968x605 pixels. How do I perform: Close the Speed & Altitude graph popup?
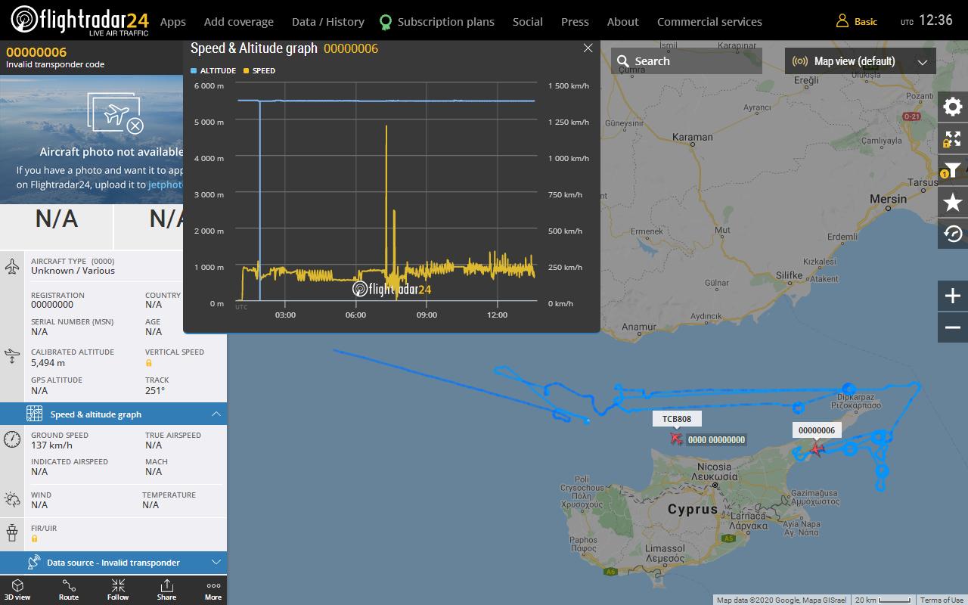pyautogui.click(x=588, y=48)
